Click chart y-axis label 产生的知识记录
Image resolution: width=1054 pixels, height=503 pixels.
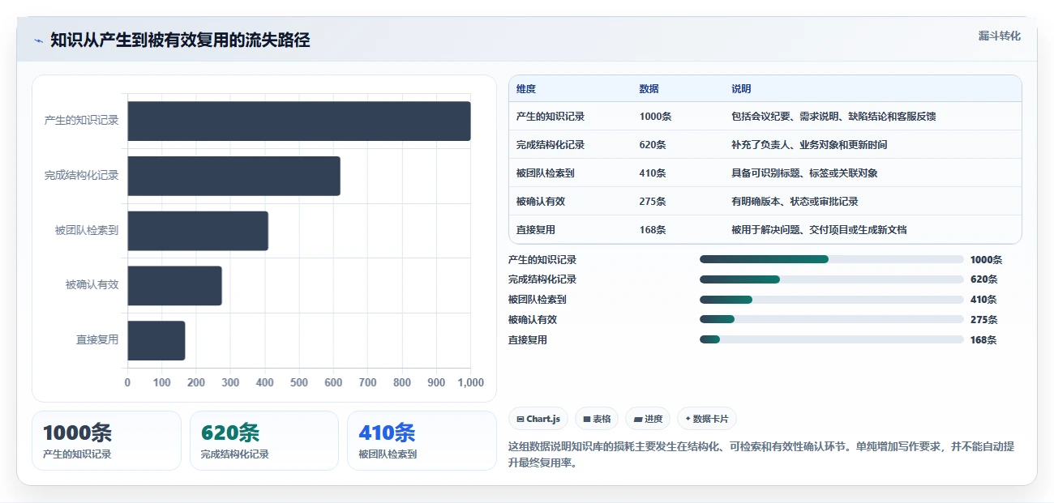[82, 121]
